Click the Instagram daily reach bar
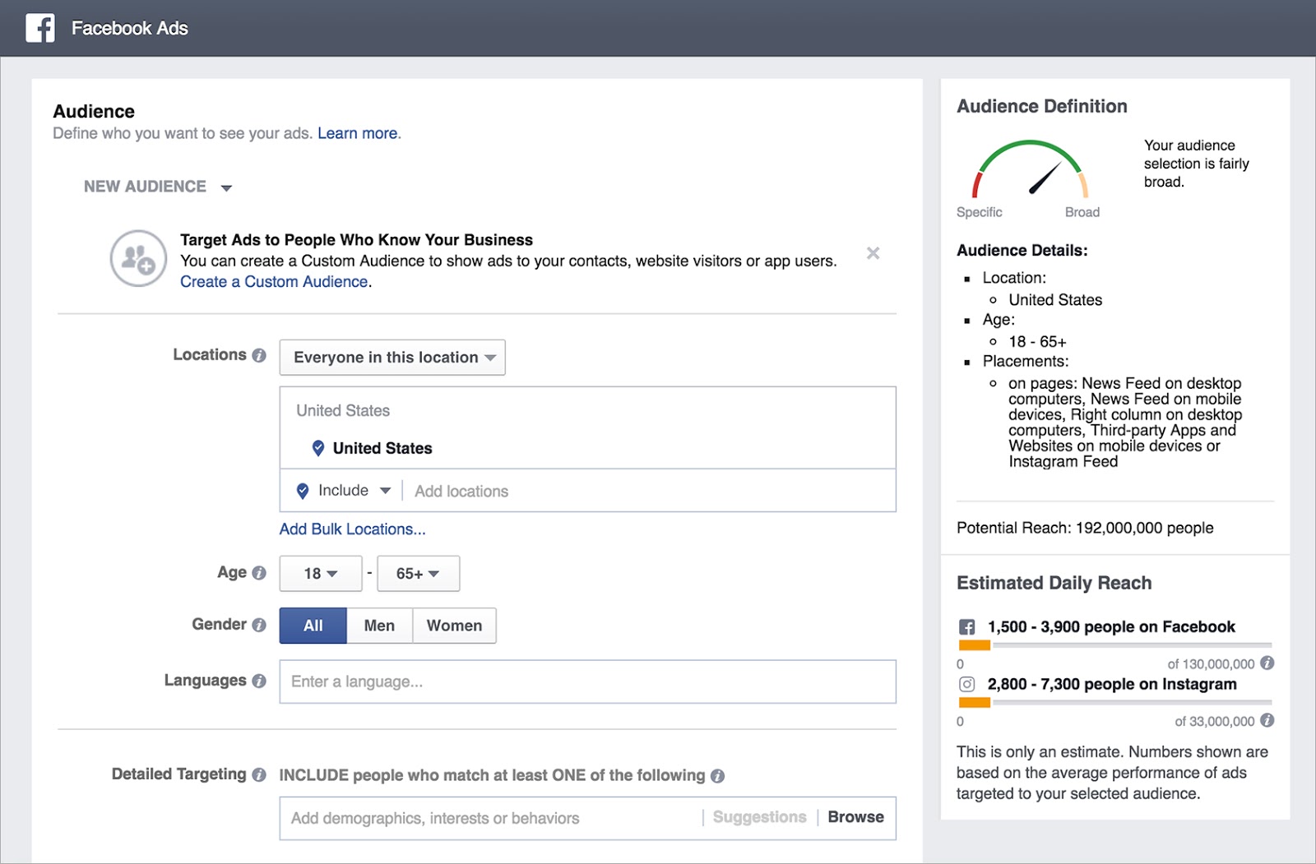 coord(1115,703)
